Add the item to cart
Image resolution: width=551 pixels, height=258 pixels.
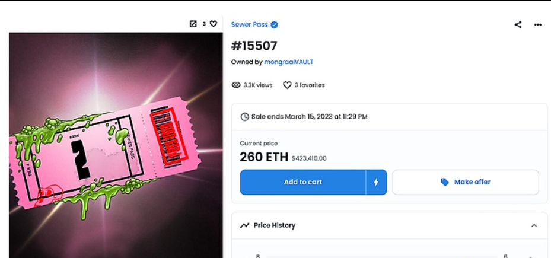[x=302, y=182]
